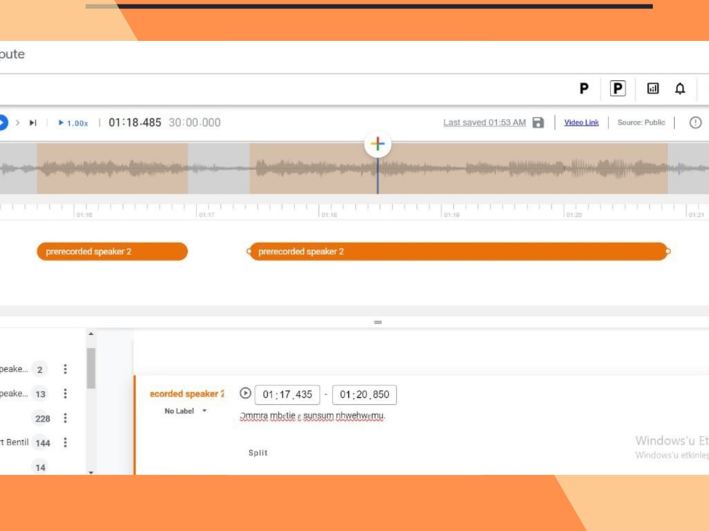
Task: Change the 1.00x playback speed
Action: 73,122
